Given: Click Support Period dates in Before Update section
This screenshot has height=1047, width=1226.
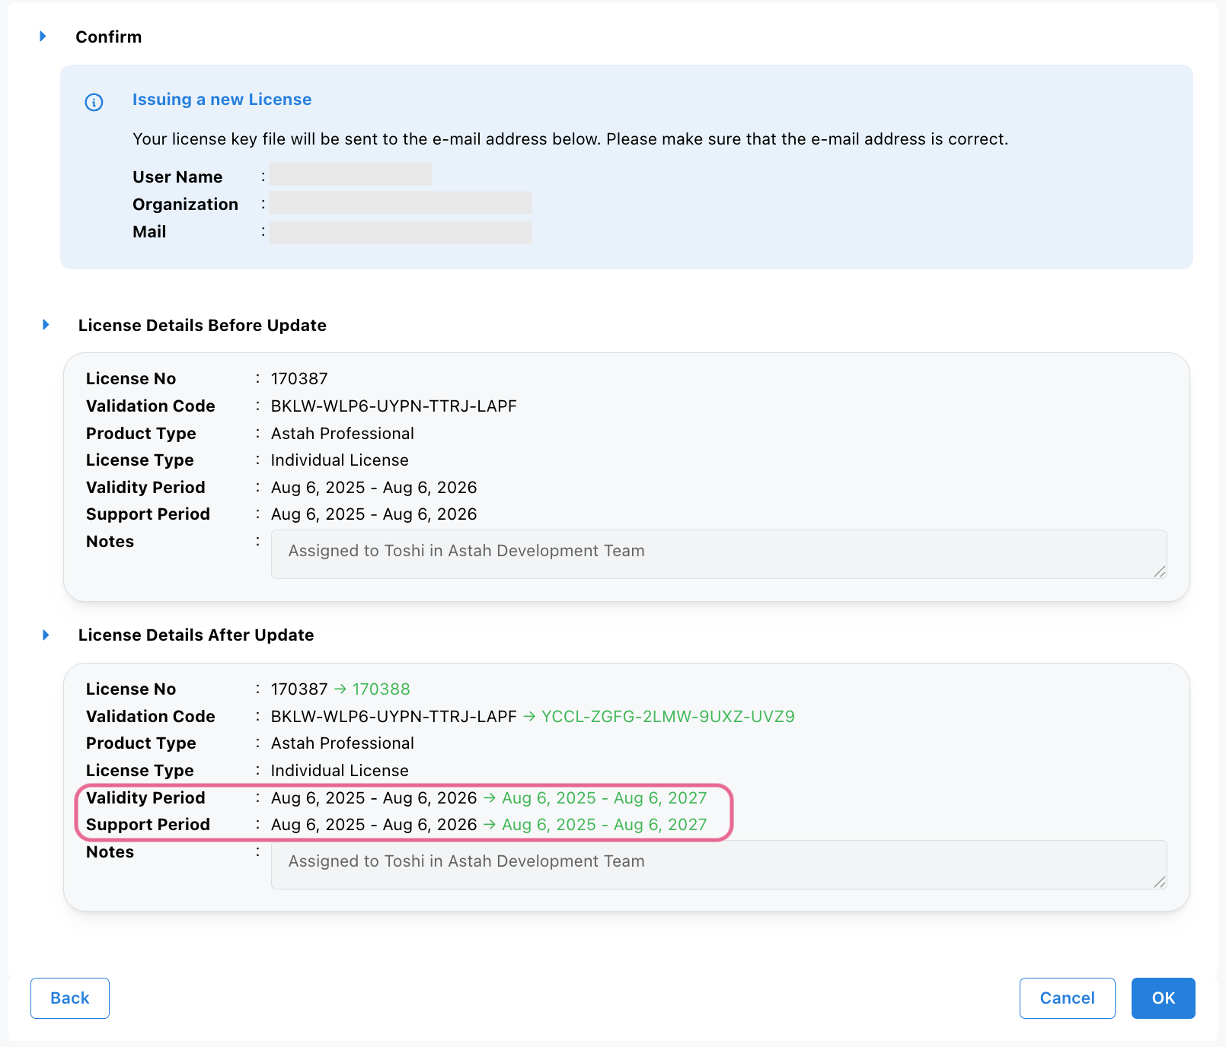Looking at the screenshot, I should pyautogui.click(x=374, y=514).
